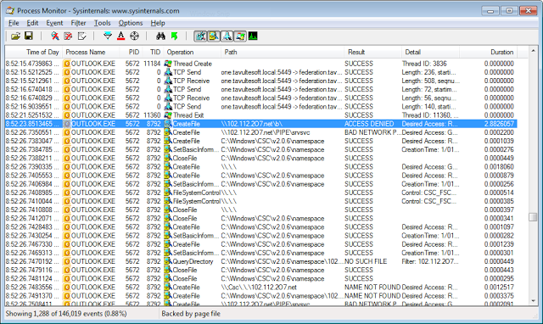
Task: Toggle event capture via magnifier icon
Action: 54,36
